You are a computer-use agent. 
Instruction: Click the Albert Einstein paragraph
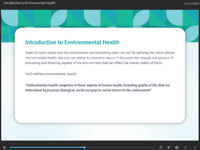click(x=100, y=58)
